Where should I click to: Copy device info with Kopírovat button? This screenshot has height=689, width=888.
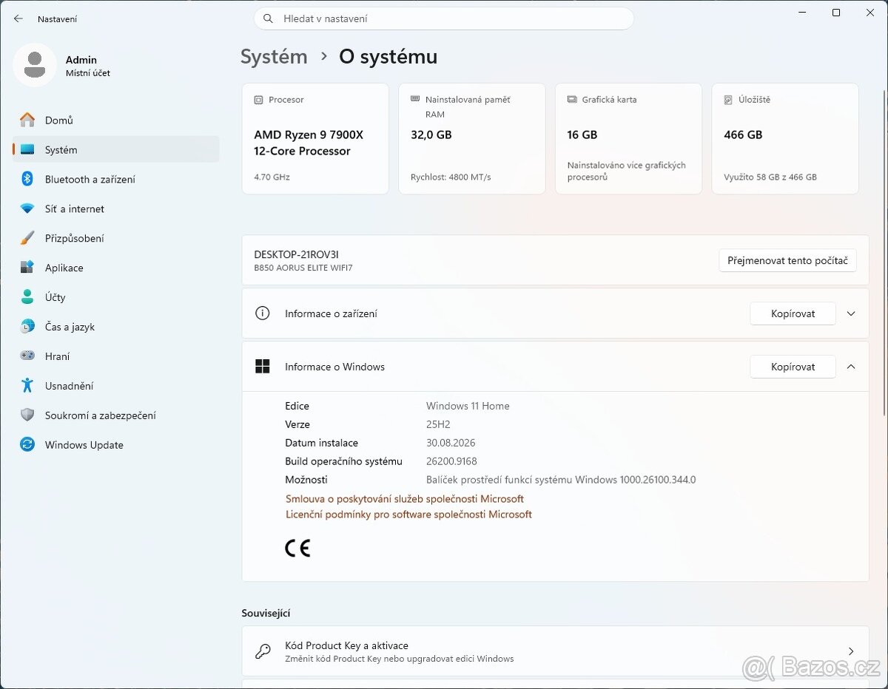click(x=793, y=313)
